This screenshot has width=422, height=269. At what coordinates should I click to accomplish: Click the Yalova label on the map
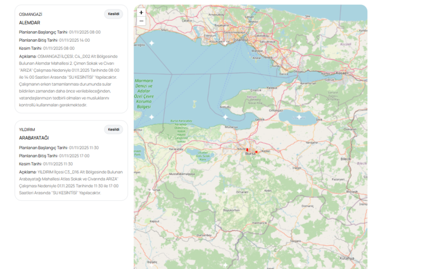(272, 88)
